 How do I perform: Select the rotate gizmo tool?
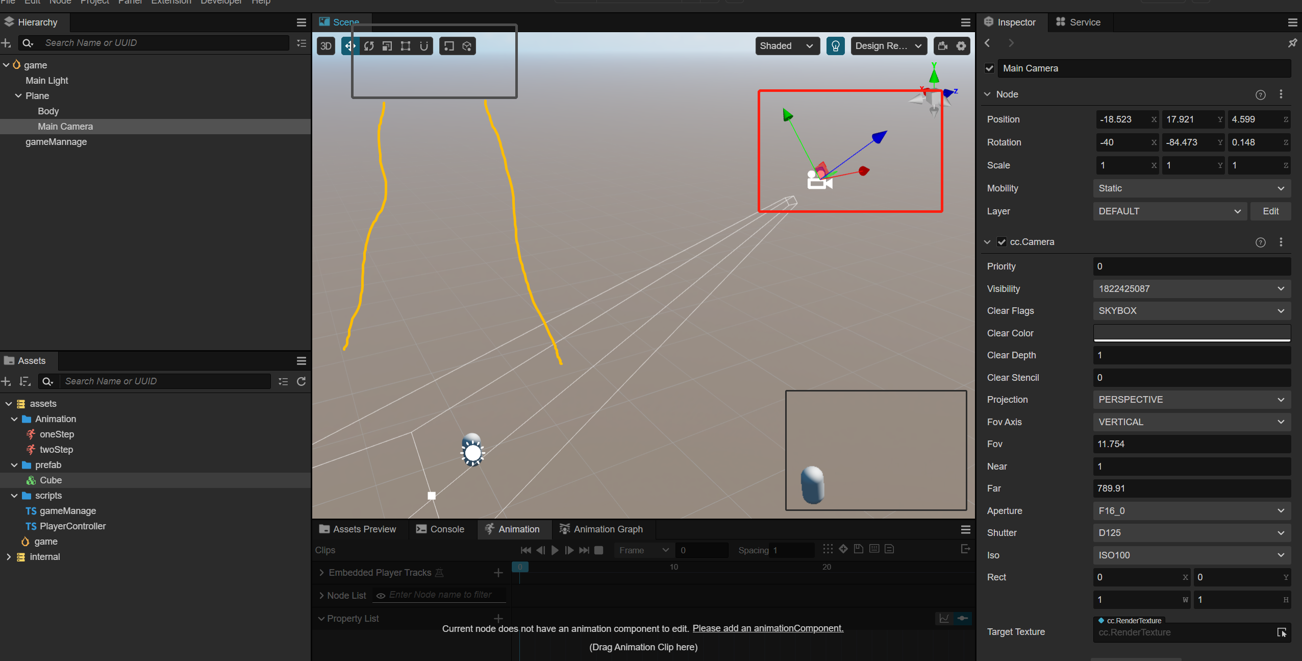(369, 46)
